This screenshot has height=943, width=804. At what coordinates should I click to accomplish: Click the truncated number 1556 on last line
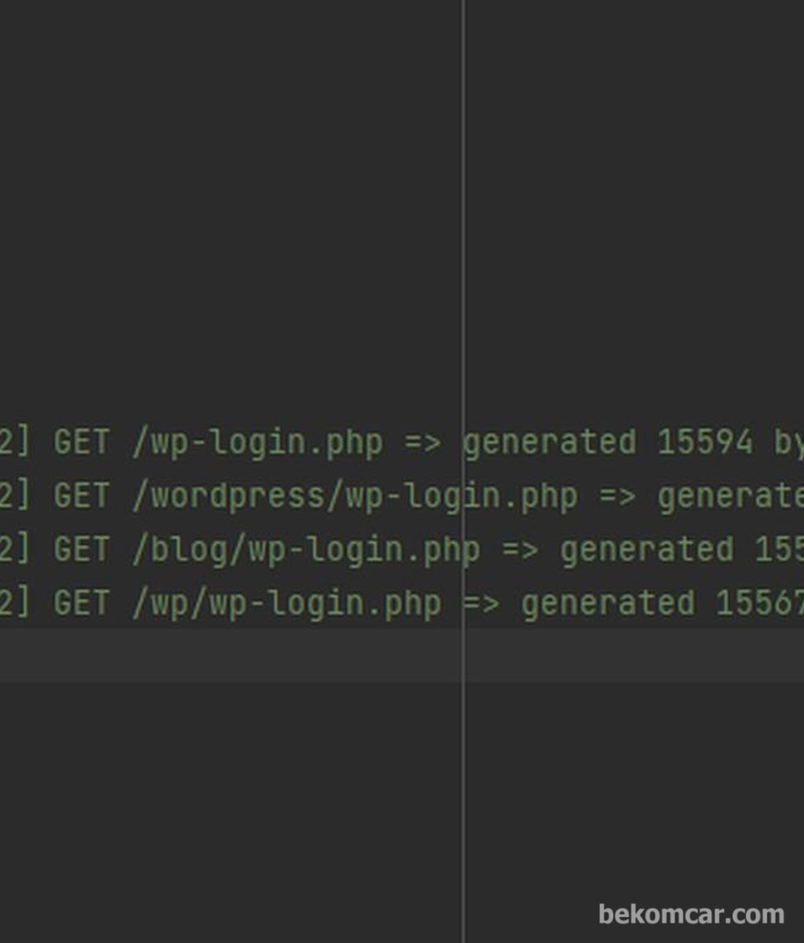coord(759,603)
